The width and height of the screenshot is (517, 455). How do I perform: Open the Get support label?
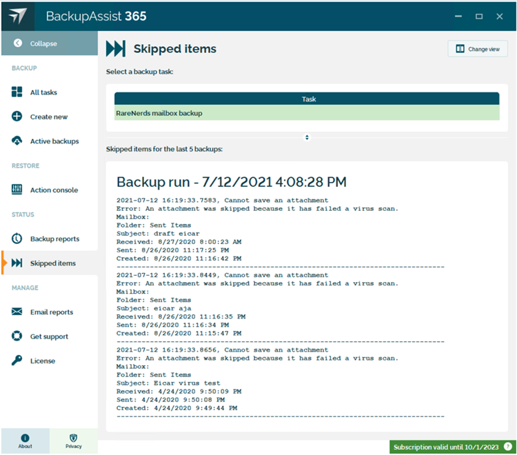tap(49, 336)
